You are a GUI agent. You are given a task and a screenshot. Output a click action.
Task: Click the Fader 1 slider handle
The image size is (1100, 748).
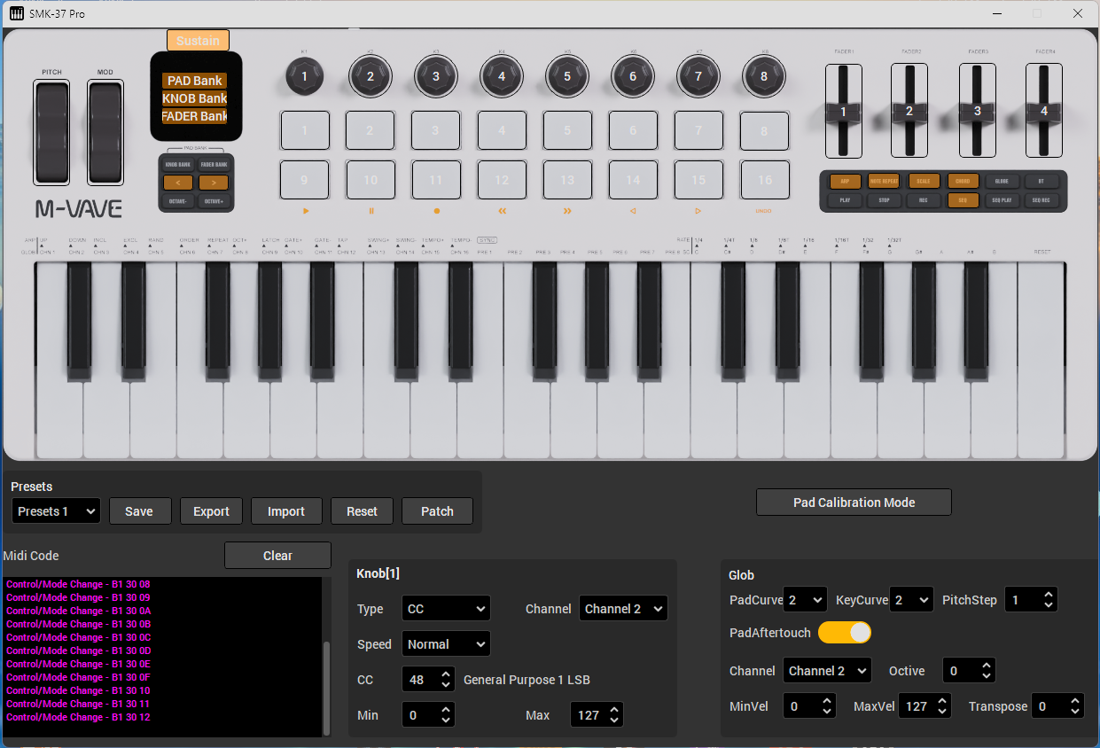coord(843,112)
